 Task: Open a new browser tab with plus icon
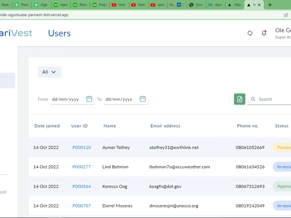point(269,5)
